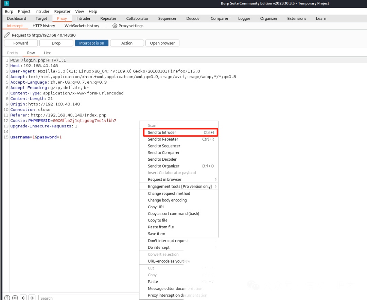Go to the previous match with the left arrow
The image size is (367, 300).
(23, 298)
